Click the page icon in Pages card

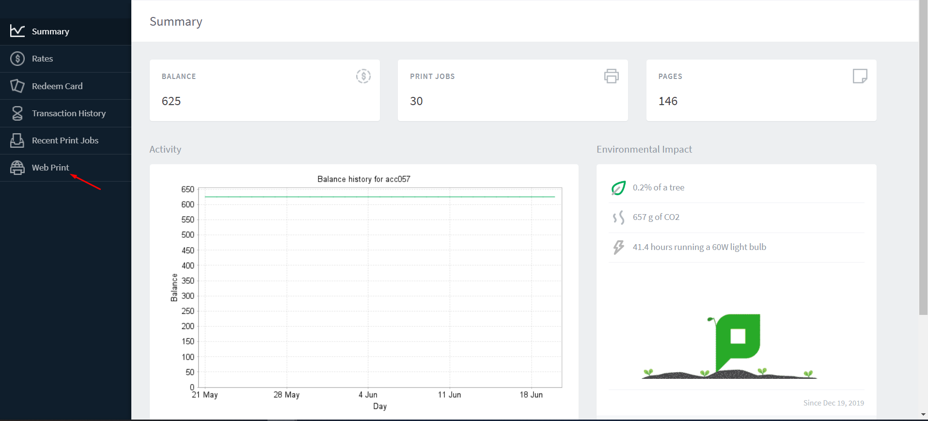860,76
